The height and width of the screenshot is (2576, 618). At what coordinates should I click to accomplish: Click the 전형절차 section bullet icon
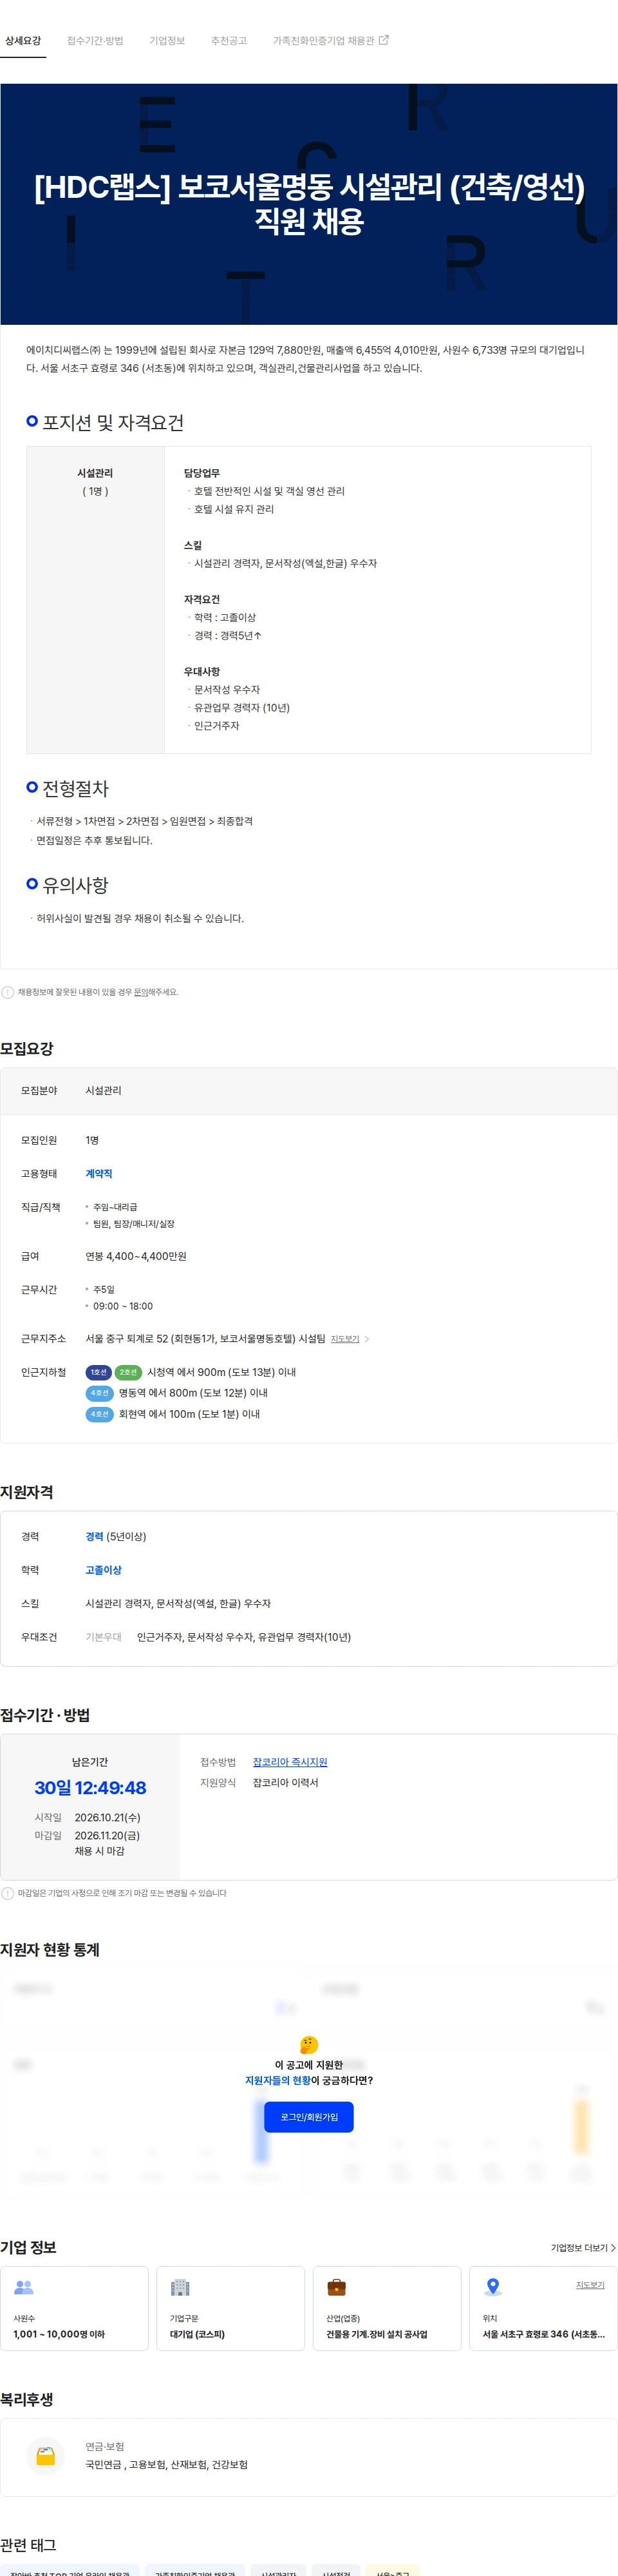(x=32, y=787)
